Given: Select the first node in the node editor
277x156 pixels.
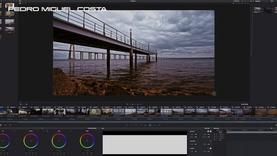Looking at the screenshot, I should click(x=257, y=10).
